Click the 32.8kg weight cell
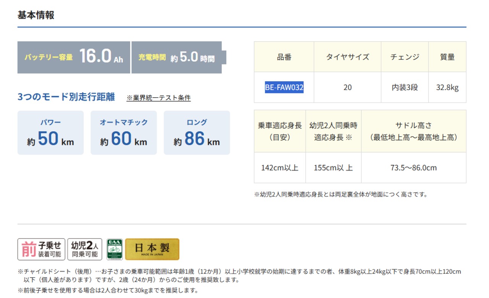 447,87
